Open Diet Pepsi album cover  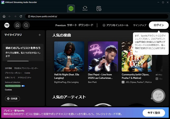[x=103, y=56]
